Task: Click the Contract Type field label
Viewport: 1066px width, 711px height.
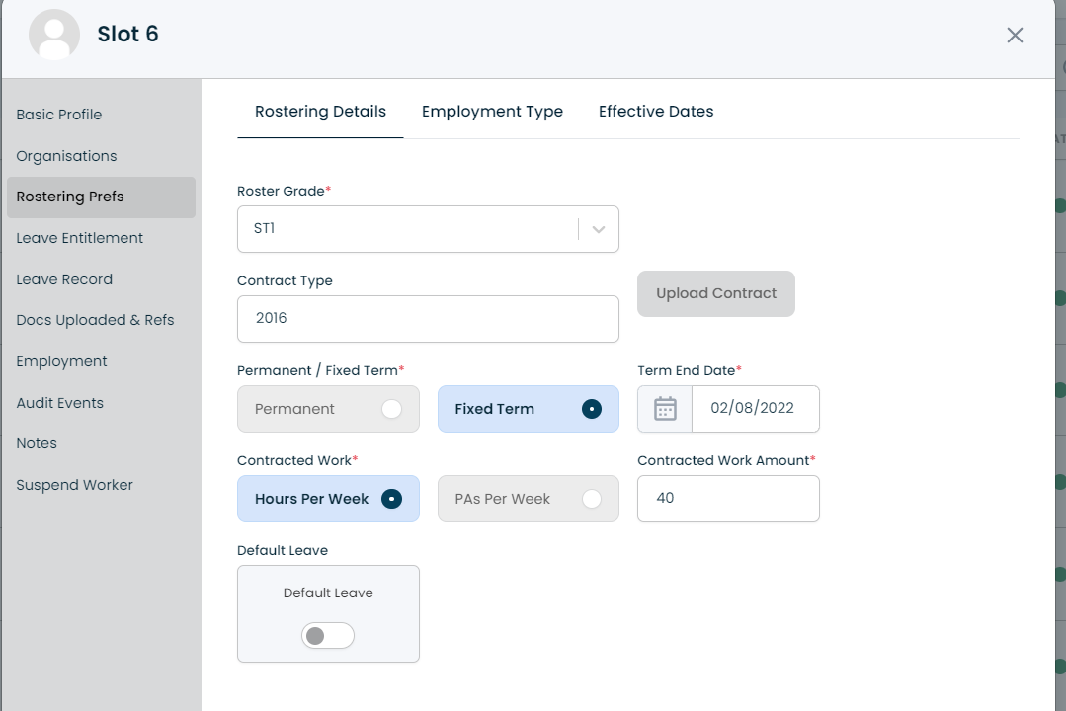Action: (x=285, y=280)
